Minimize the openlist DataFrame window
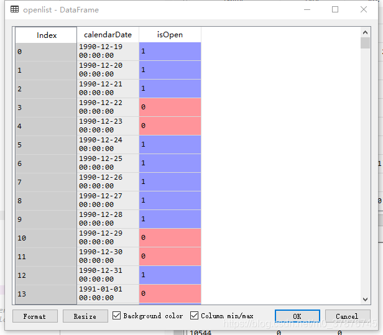This screenshot has width=383, height=335. pos(307,9)
